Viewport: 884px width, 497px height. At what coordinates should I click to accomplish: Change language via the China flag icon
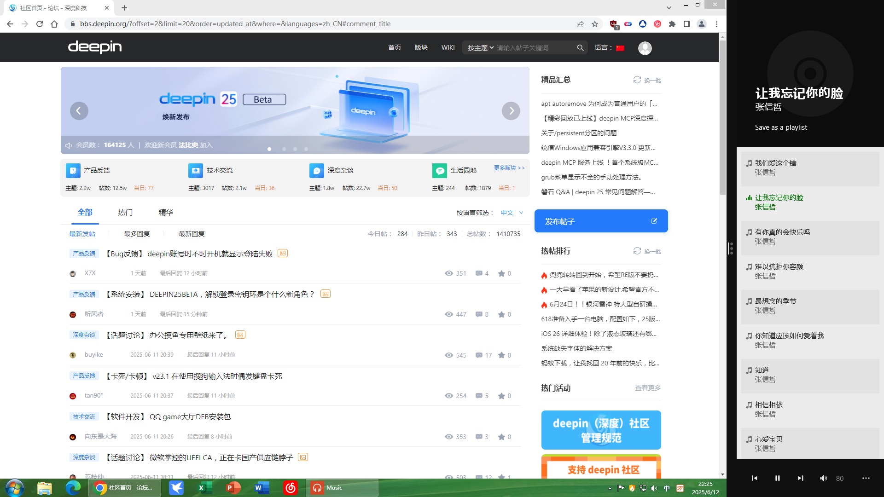tap(620, 48)
